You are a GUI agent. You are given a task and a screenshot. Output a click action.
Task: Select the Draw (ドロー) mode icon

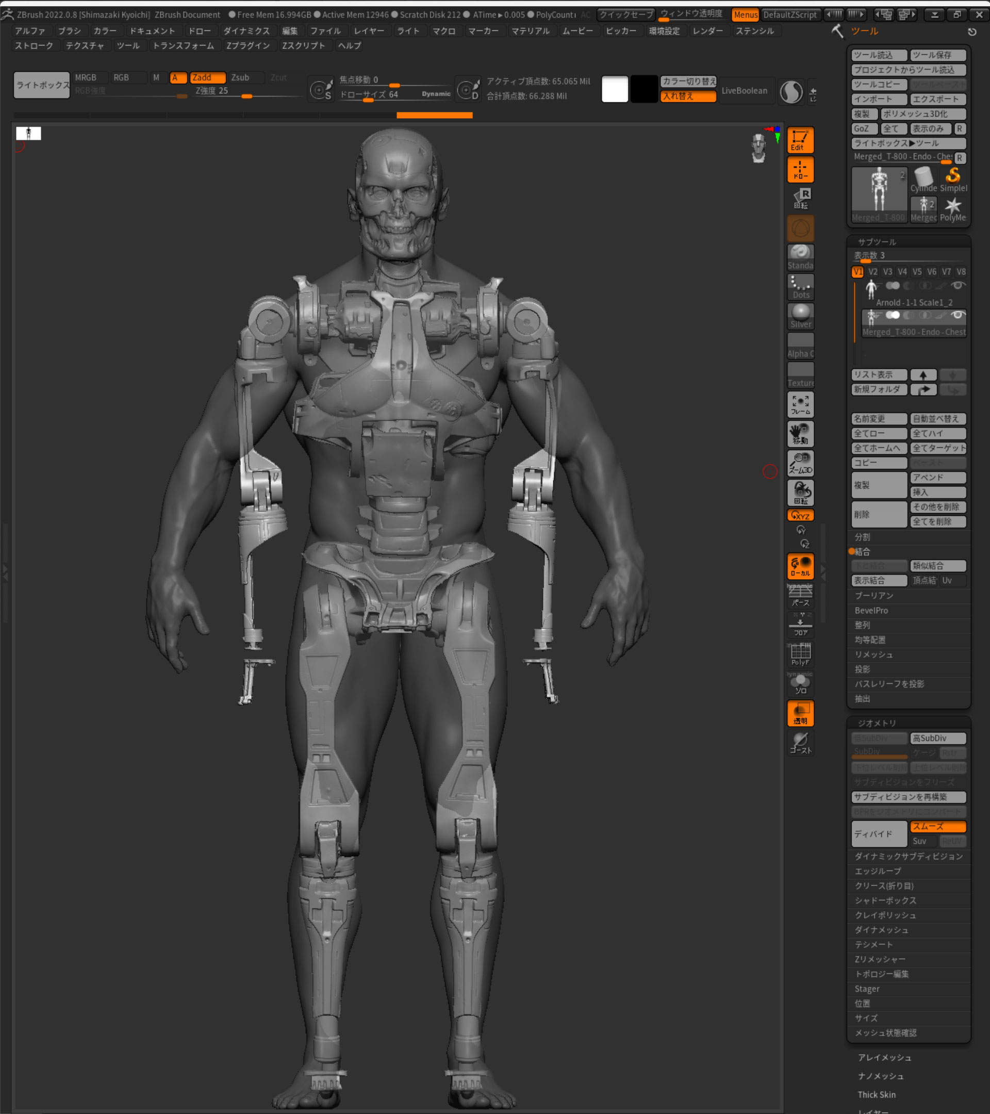point(800,170)
